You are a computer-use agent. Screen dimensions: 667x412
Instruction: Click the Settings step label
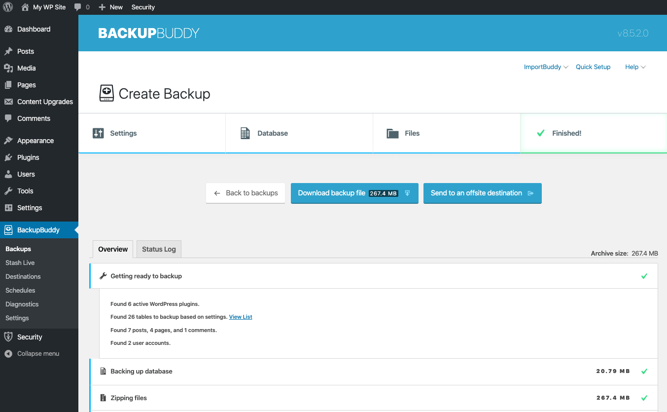[x=123, y=133]
